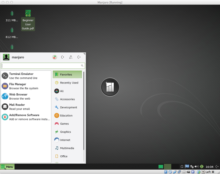Click the Menu button on the panel
Screen dimensions: 220x174
pyautogui.click(x=7, y=167)
